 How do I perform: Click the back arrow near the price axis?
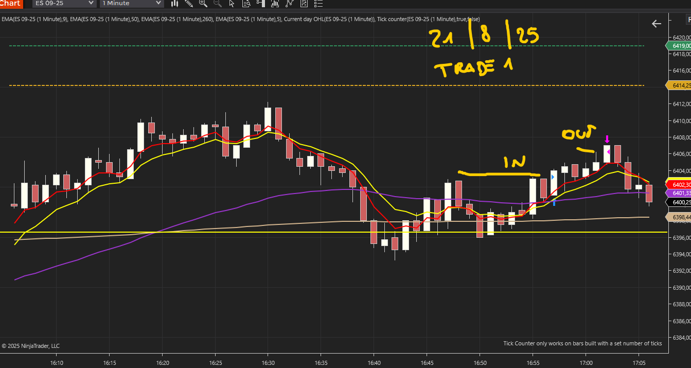tap(656, 24)
